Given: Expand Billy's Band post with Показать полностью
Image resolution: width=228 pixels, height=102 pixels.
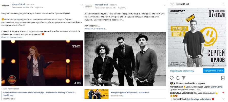Looking at the screenshot, I should pyautogui.click(x=96, y=29).
